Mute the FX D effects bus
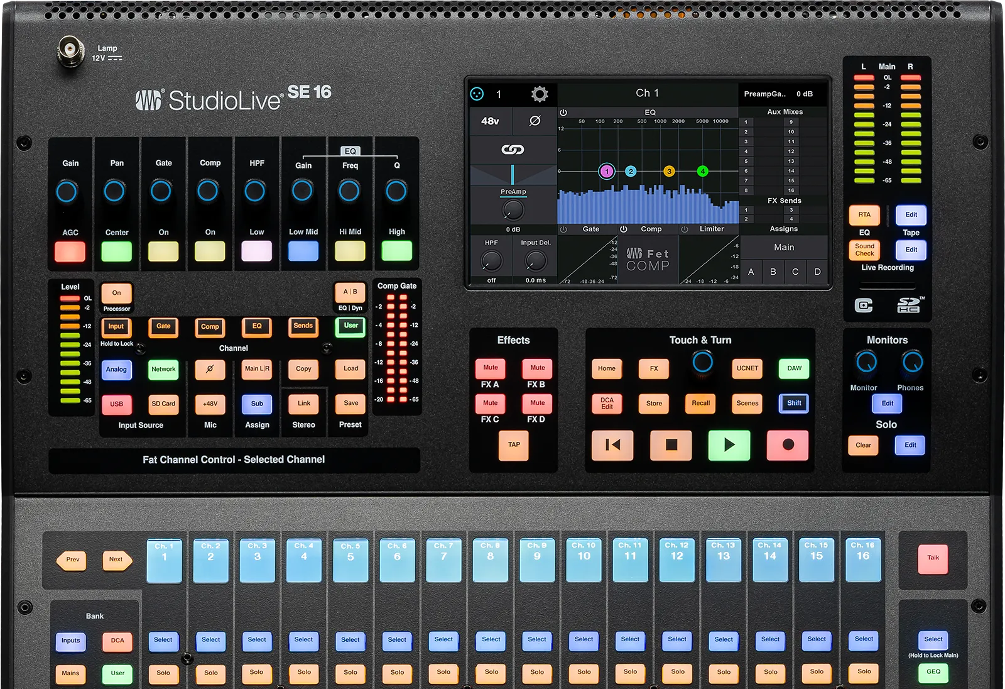1005x689 pixels. [x=537, y=404]
